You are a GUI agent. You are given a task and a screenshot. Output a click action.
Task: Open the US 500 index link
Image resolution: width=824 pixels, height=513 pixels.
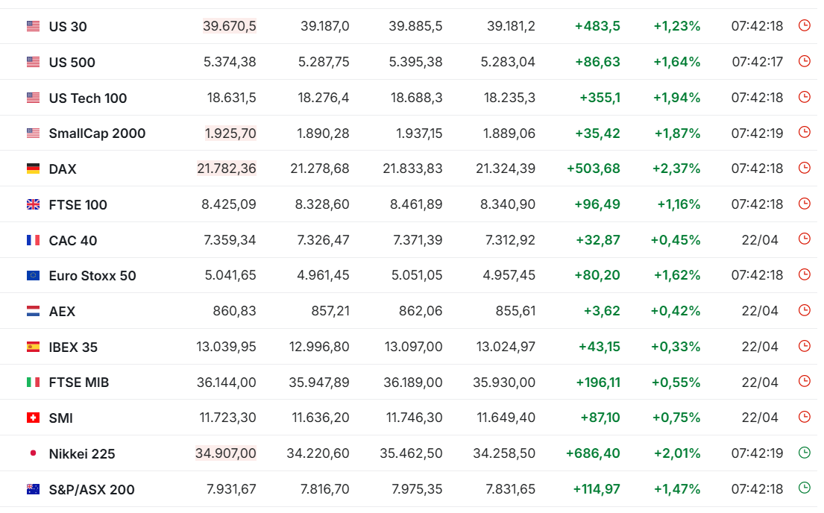(x=72, y=63)
